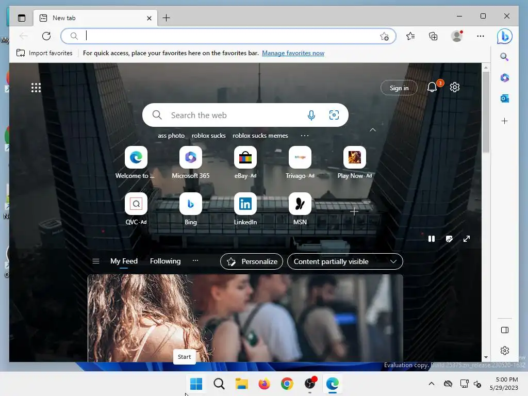
Task: Open the app launcher grid icon
Action: [36, 88]
